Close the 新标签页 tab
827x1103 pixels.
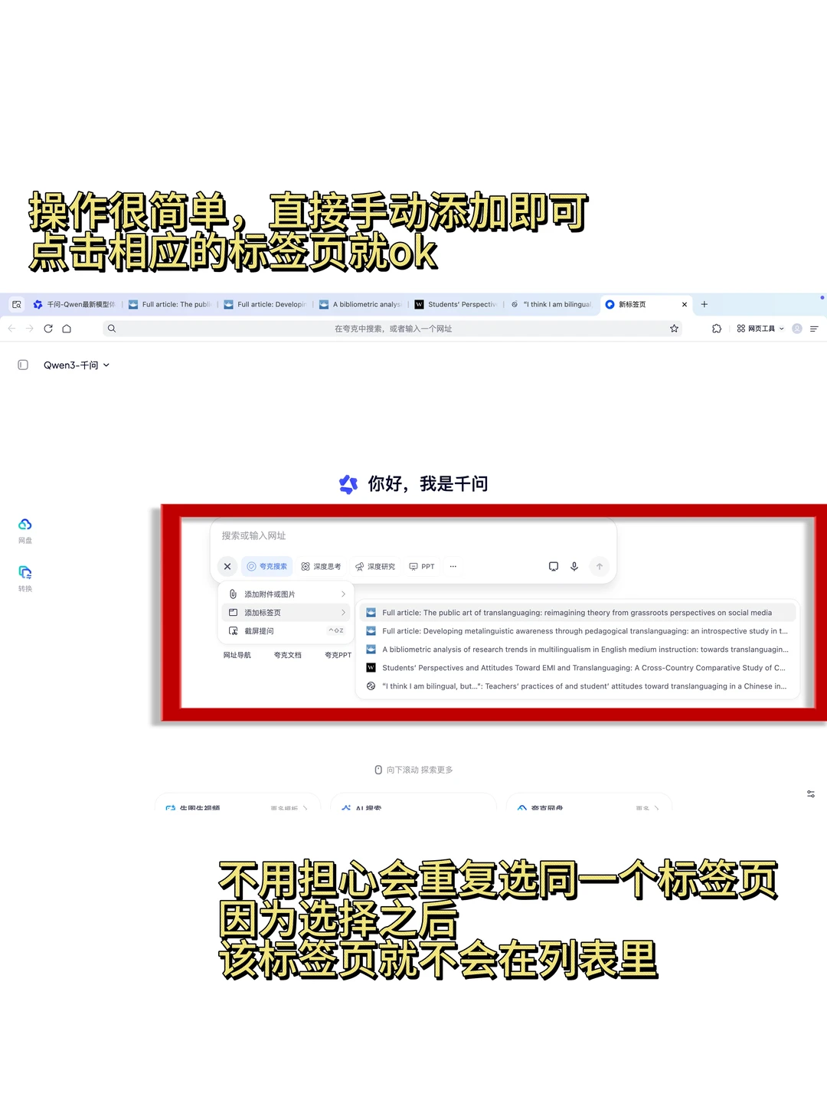685,304
